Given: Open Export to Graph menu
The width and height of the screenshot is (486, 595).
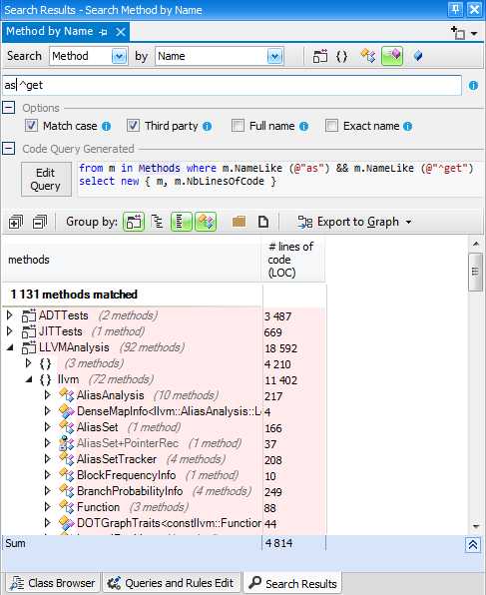Looking at the screenshot, I should click(x=355, y=222).
